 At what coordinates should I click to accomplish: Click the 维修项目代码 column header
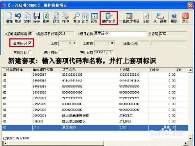click(x=43, y=70)
